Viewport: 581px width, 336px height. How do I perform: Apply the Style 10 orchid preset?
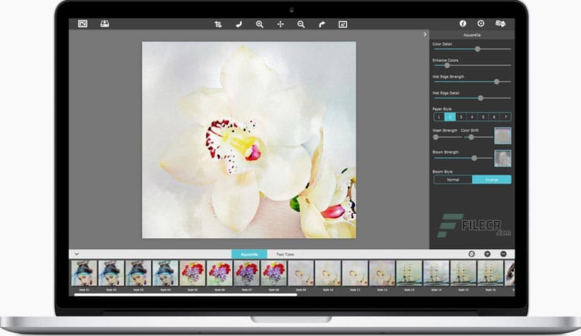point(328,273)
